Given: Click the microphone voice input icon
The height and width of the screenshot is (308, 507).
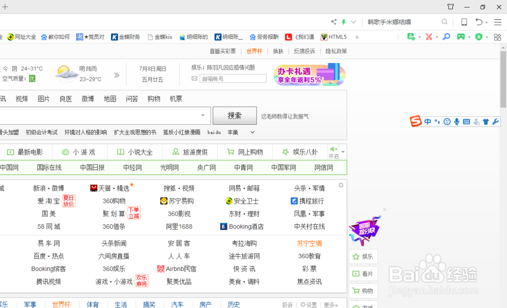Looking at the screenshot, I should (x=457, y=122).
